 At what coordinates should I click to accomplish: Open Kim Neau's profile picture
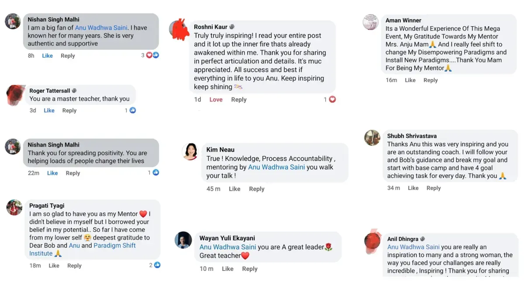click(190, 151)
